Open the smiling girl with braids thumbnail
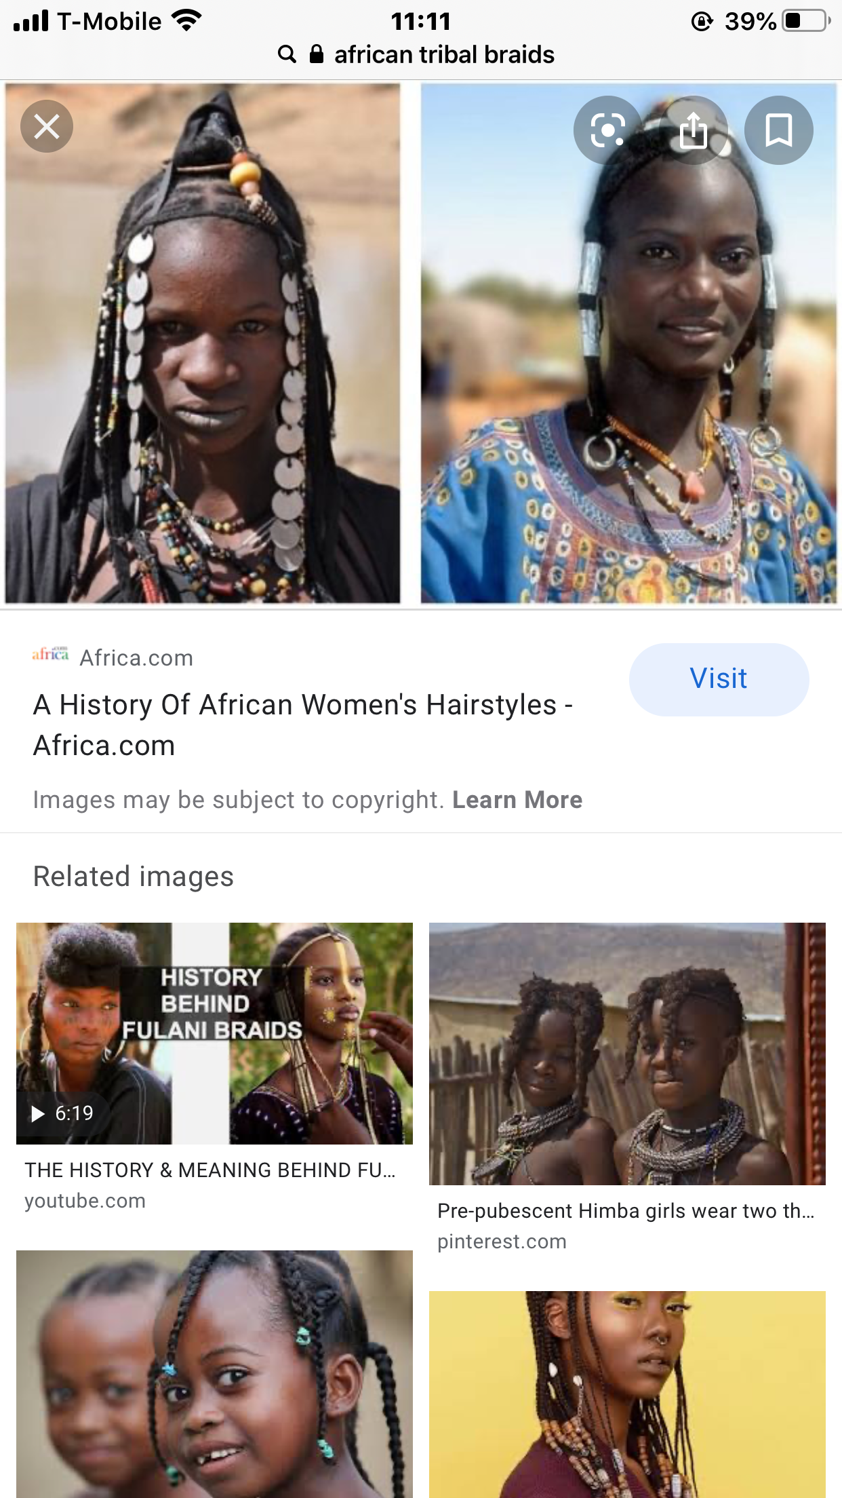842x1498 pixels. coord(214,1374)
